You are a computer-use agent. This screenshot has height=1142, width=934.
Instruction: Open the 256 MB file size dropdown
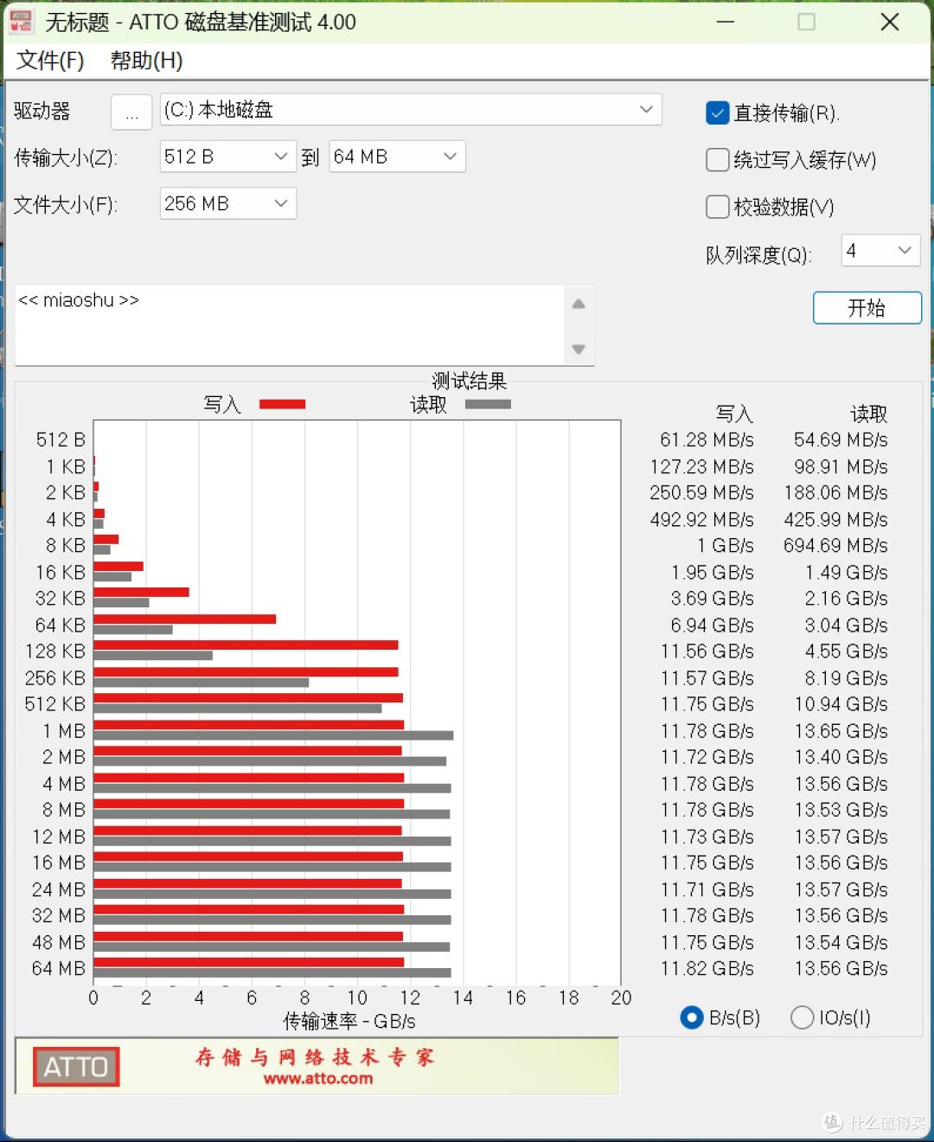(228, 203)
